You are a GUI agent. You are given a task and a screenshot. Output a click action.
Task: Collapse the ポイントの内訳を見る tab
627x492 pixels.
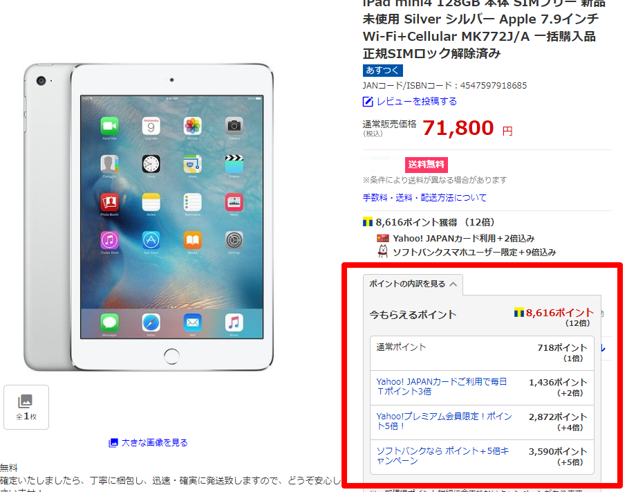[413, 284]
